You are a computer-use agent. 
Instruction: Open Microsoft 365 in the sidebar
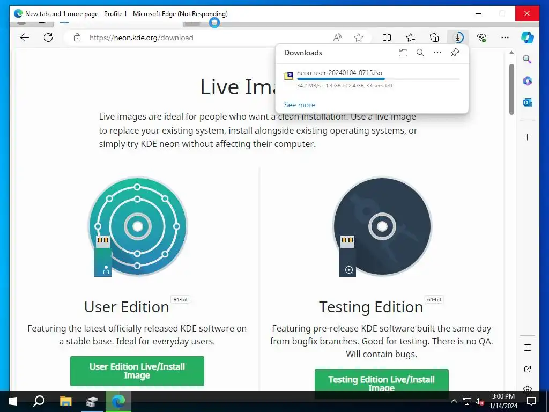pos(528,81)
